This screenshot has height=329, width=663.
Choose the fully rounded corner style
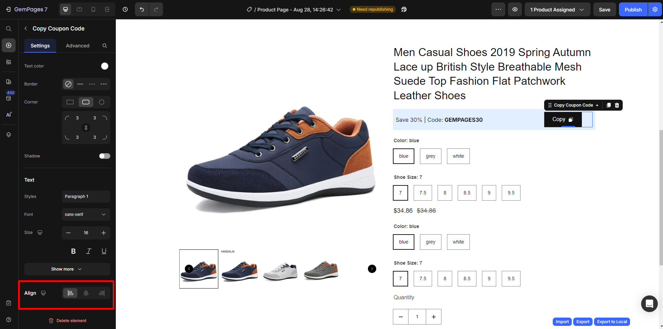pyautogui.click(x=102, y=102)
